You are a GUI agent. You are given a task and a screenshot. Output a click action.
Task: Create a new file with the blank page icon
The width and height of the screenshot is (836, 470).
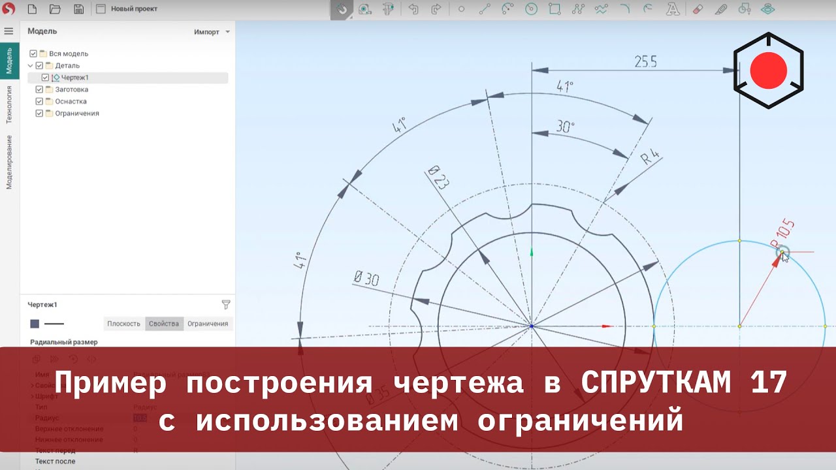coord(32,9)
